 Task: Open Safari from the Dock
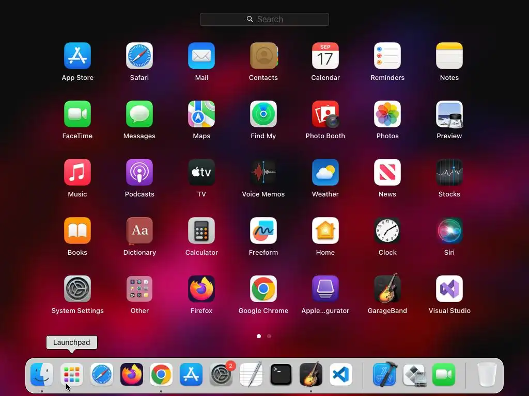pyautogui.click(x=102, y=374)
